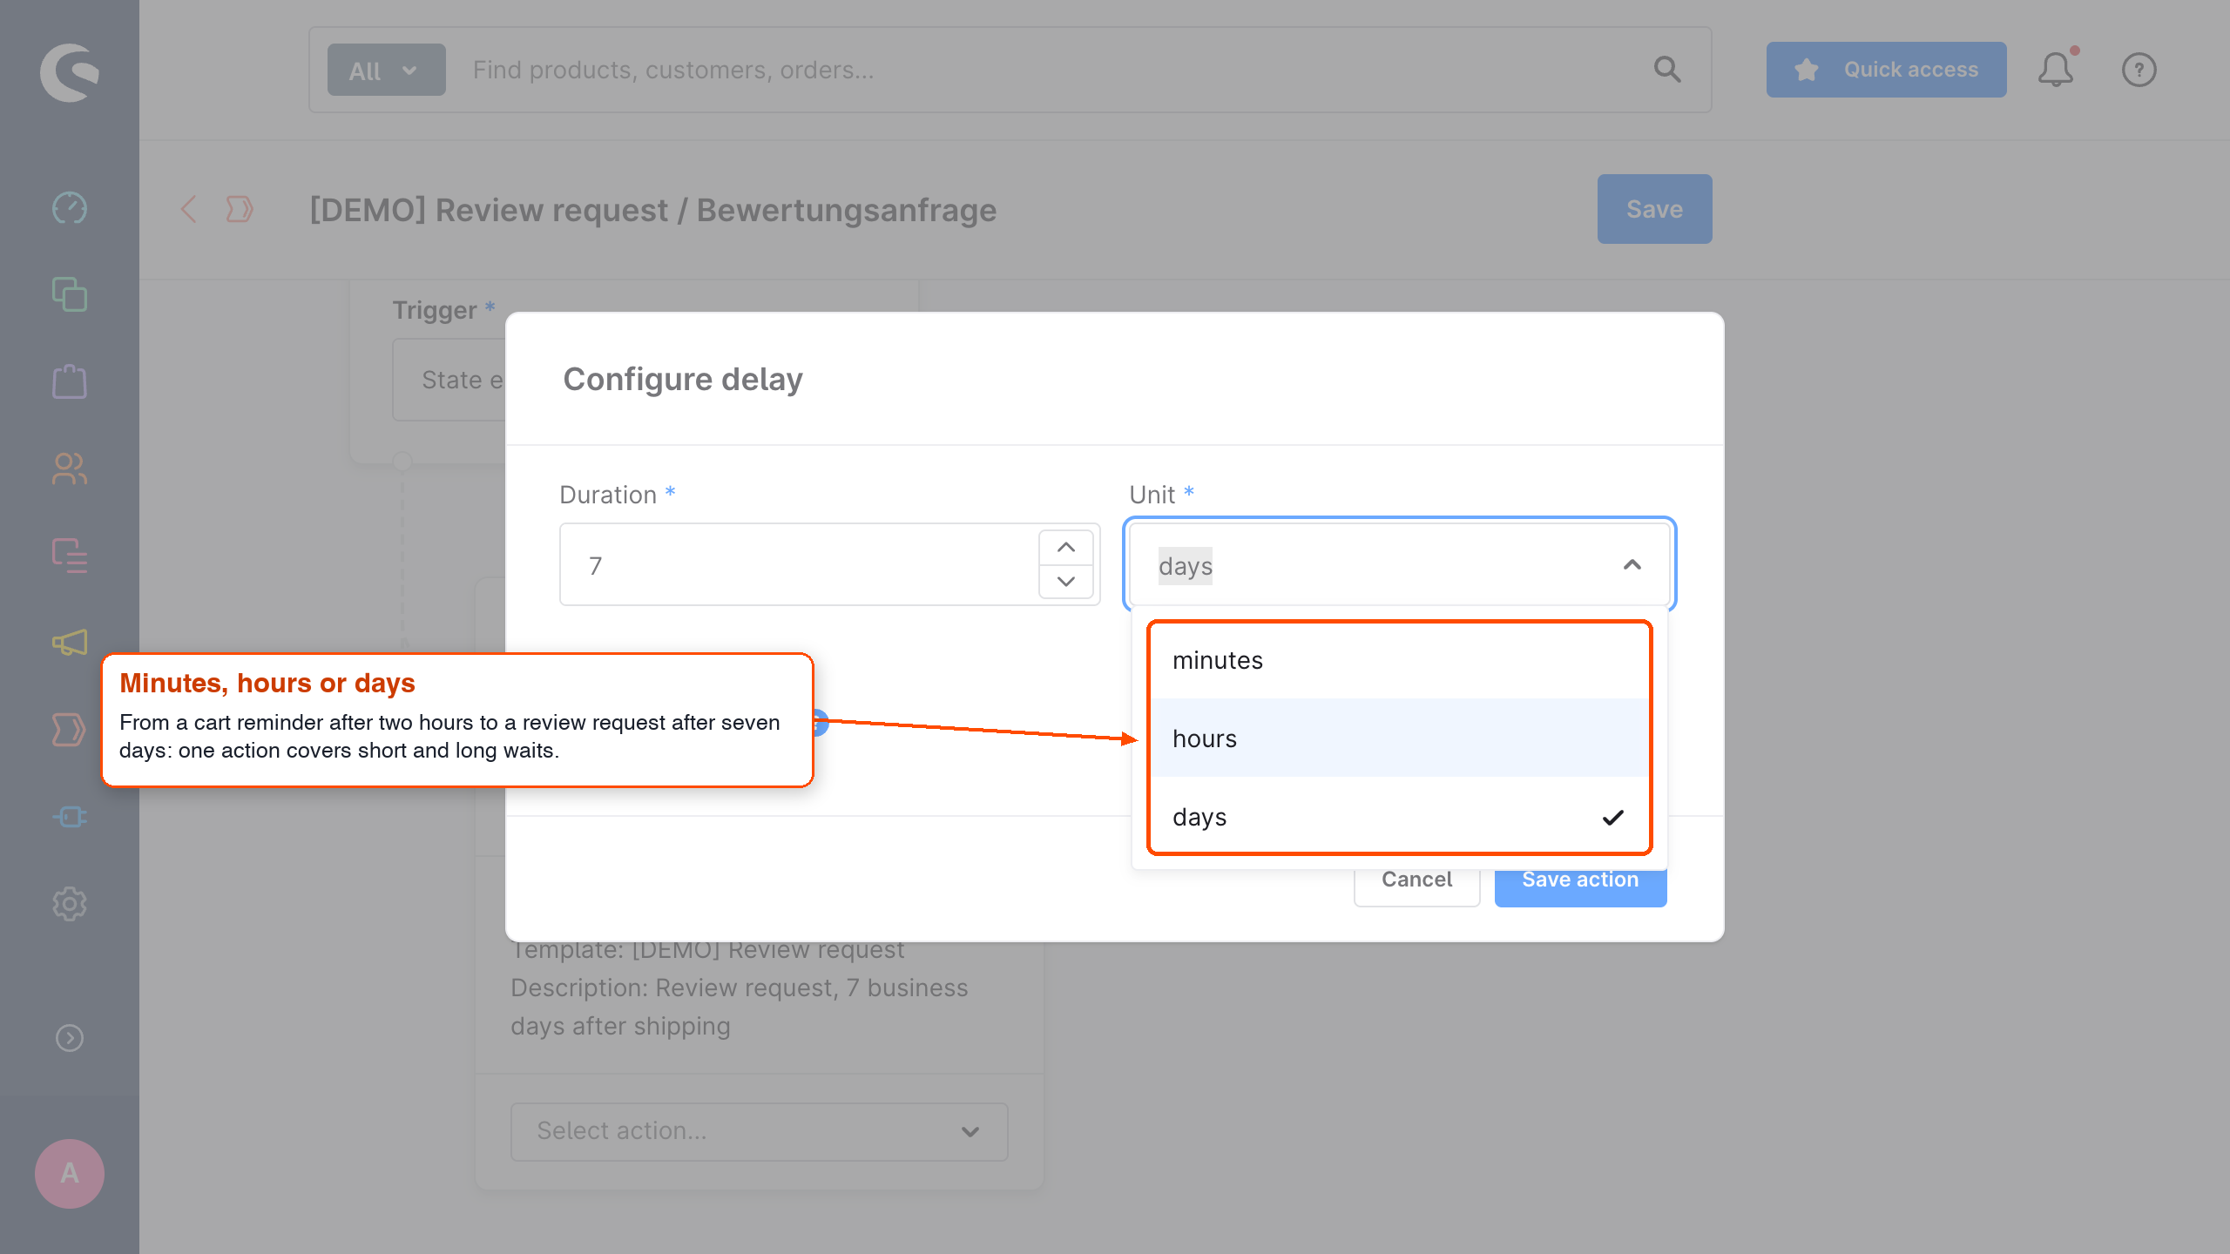Click the Quick access button

tap(1886, 70)
